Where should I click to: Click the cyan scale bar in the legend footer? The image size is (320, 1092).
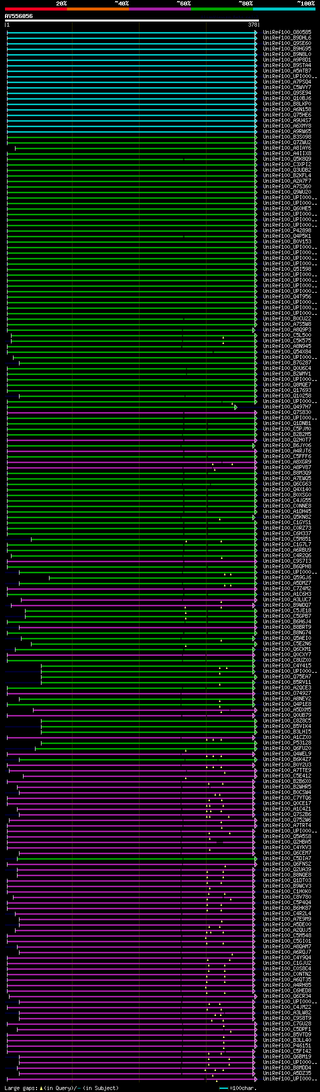click(223, 1088)
